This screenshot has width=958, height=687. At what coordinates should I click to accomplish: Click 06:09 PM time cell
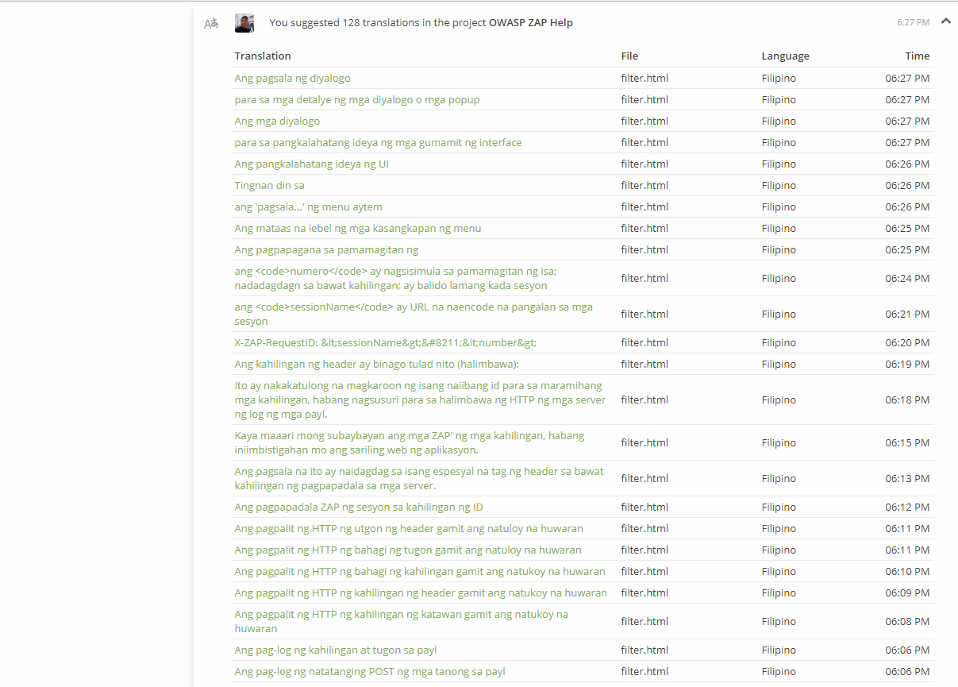pyautogui.click(x=907, y=592)
